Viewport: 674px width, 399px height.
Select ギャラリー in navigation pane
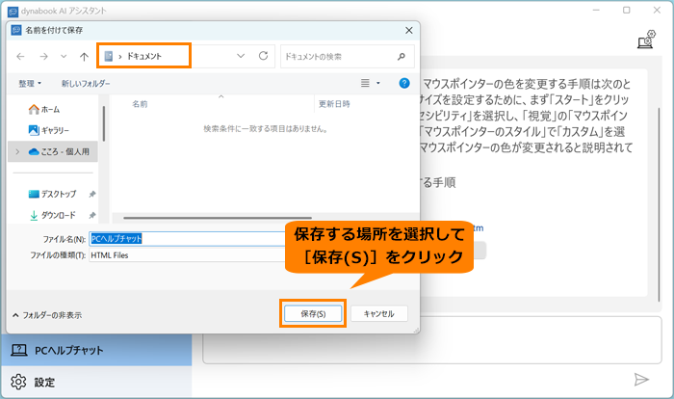tap(48, 130)
